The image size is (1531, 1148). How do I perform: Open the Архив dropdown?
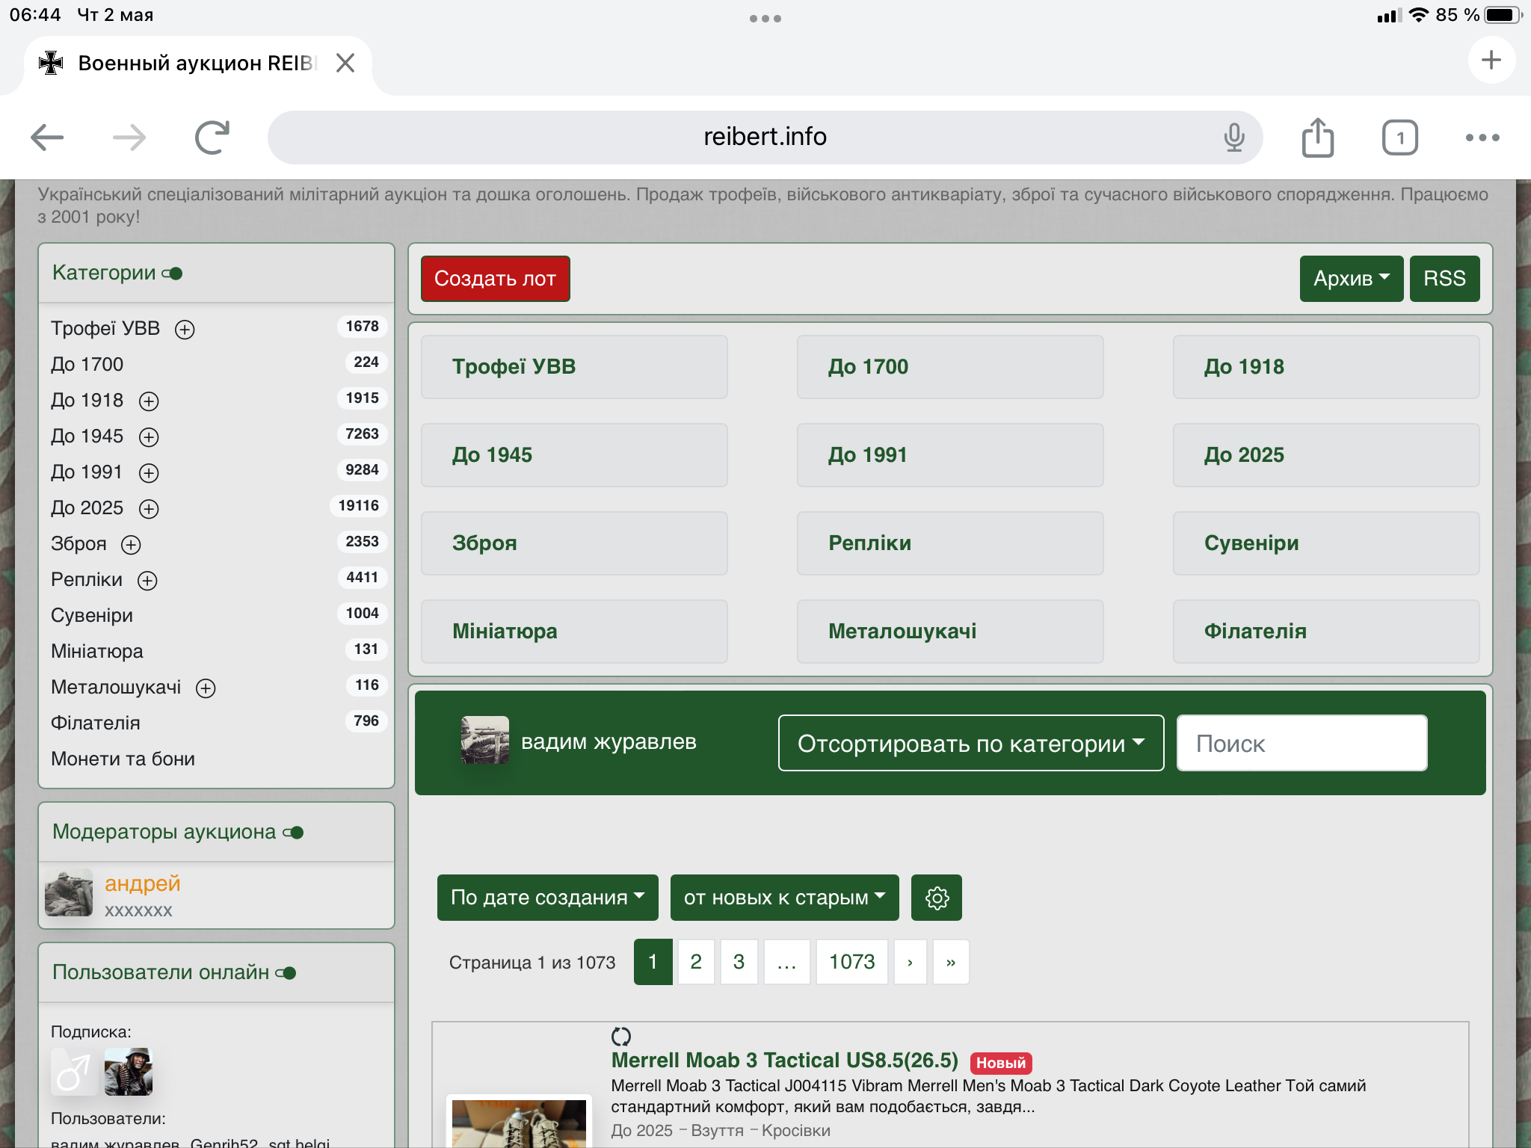click(x=1351, y=279)
